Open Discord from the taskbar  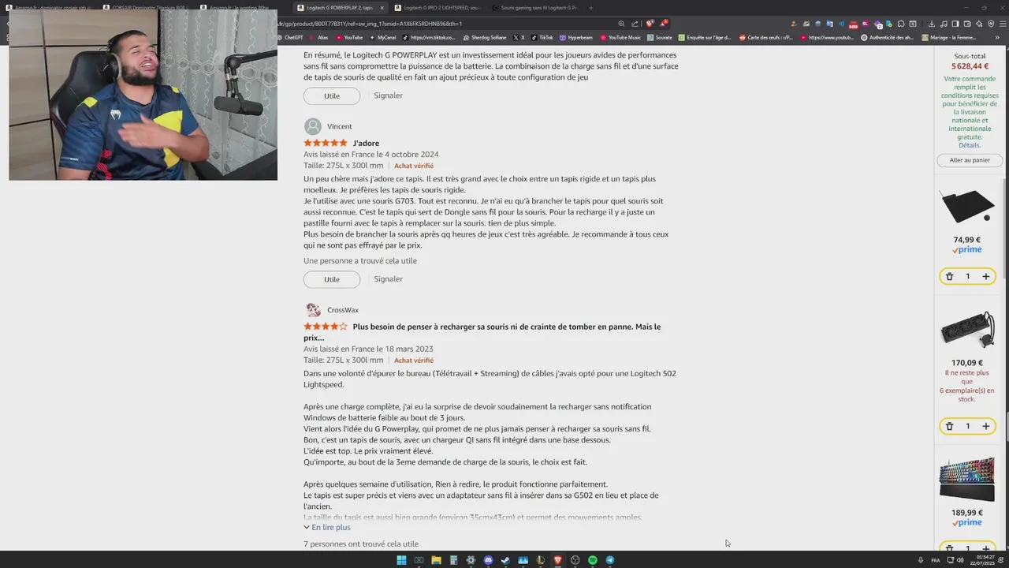click(x=488, y=560)
